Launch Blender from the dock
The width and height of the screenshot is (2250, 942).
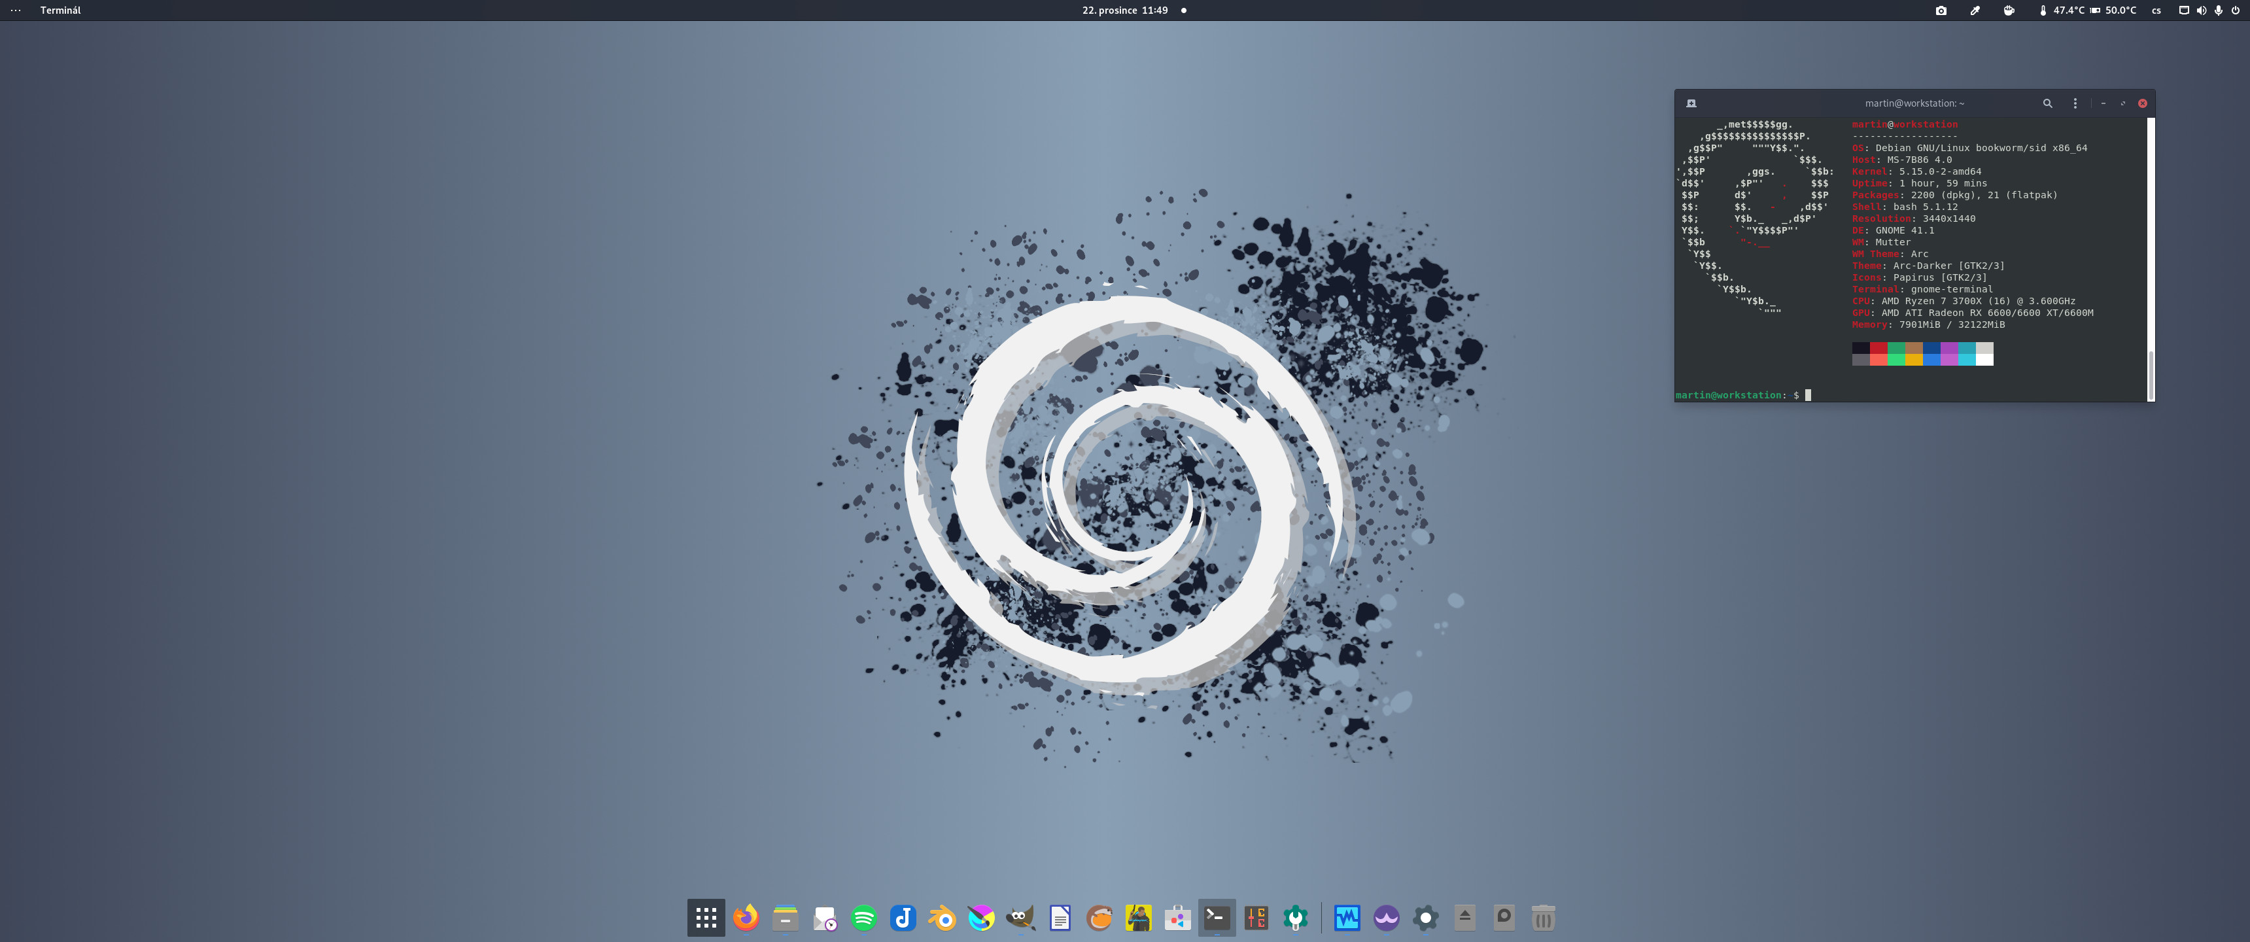click(943, 918)
